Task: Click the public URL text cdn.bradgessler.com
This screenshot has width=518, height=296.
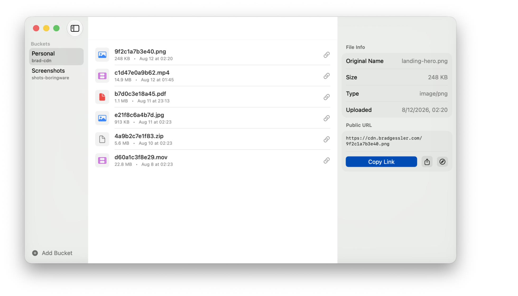Action: (x=384, y=141)
